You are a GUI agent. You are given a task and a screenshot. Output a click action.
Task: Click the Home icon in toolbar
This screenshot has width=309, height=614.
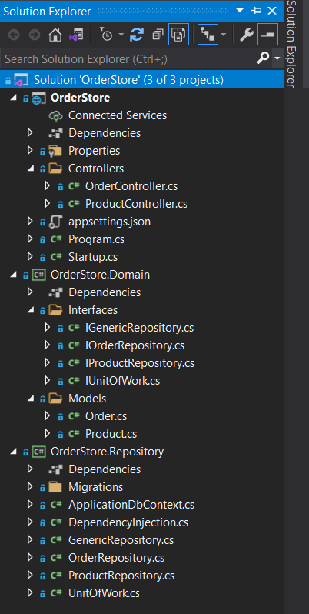click(55, 35)
